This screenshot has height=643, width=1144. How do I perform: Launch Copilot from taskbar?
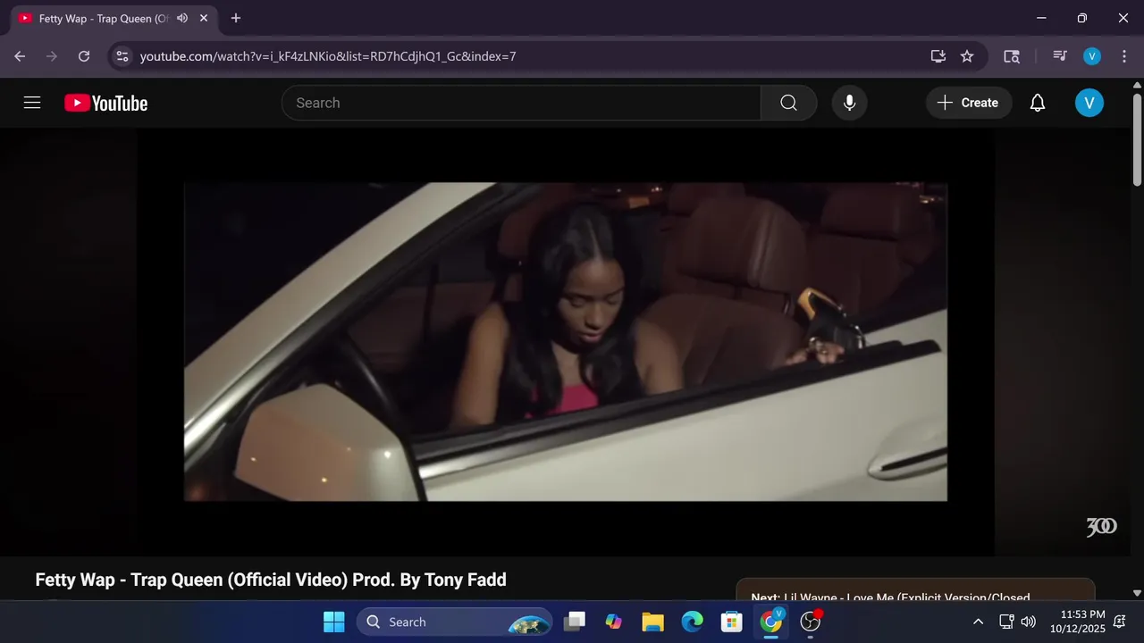coord(613,622)
